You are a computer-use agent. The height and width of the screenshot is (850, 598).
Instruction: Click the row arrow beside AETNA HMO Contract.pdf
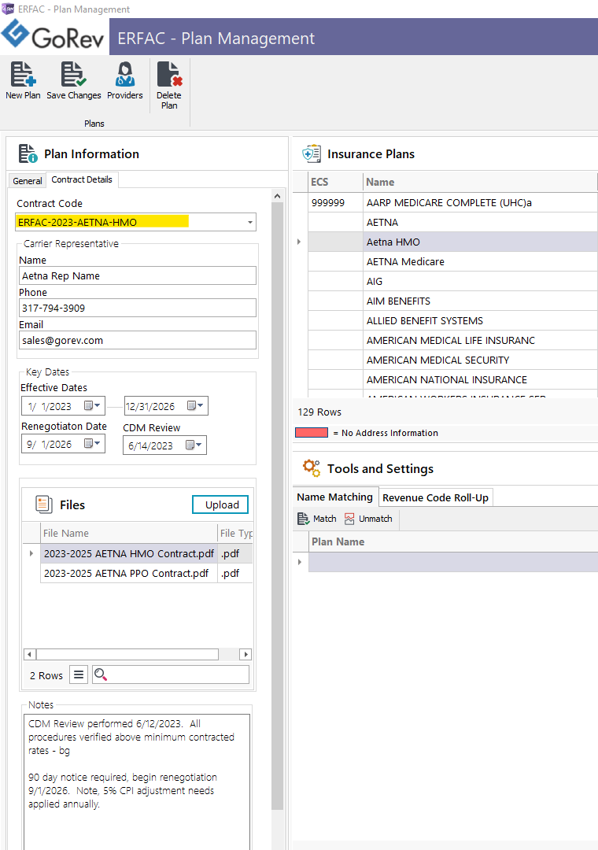tap(31, 553)
